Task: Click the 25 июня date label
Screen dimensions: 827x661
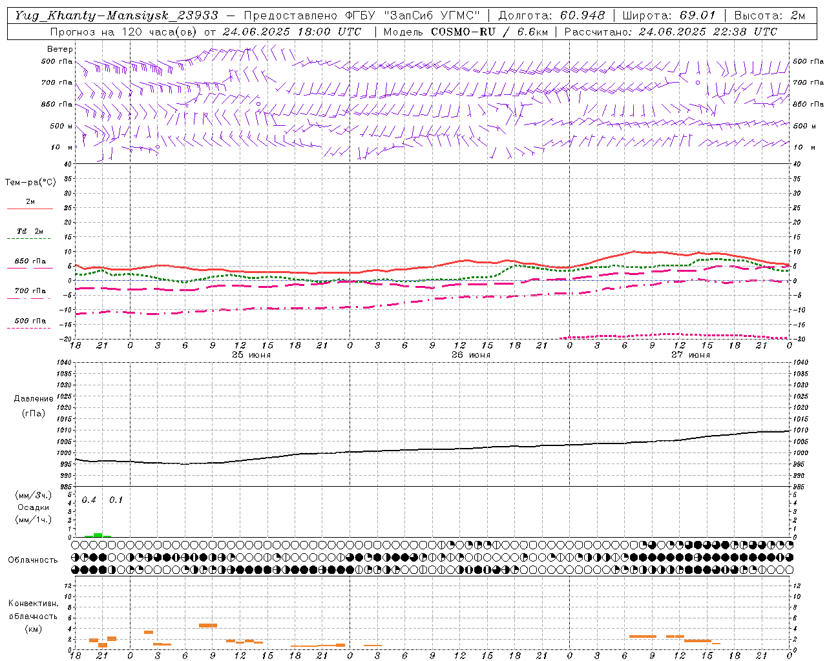Action: tap(251, 355)
